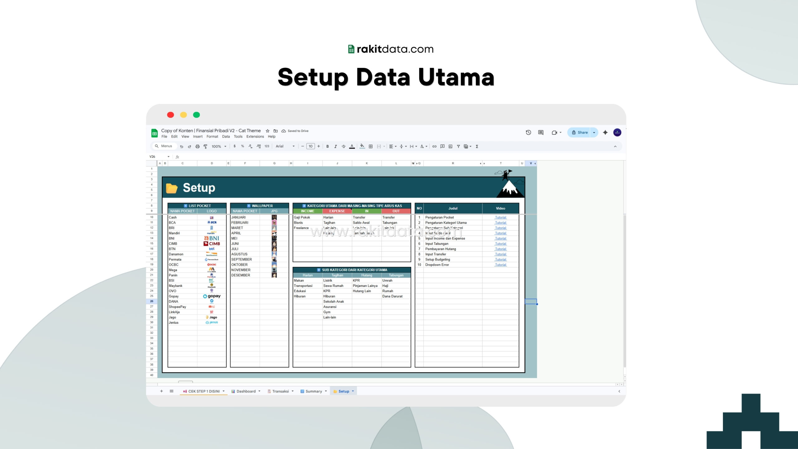
Task: Open the Arial font dropdown
Action: (285, 146)
